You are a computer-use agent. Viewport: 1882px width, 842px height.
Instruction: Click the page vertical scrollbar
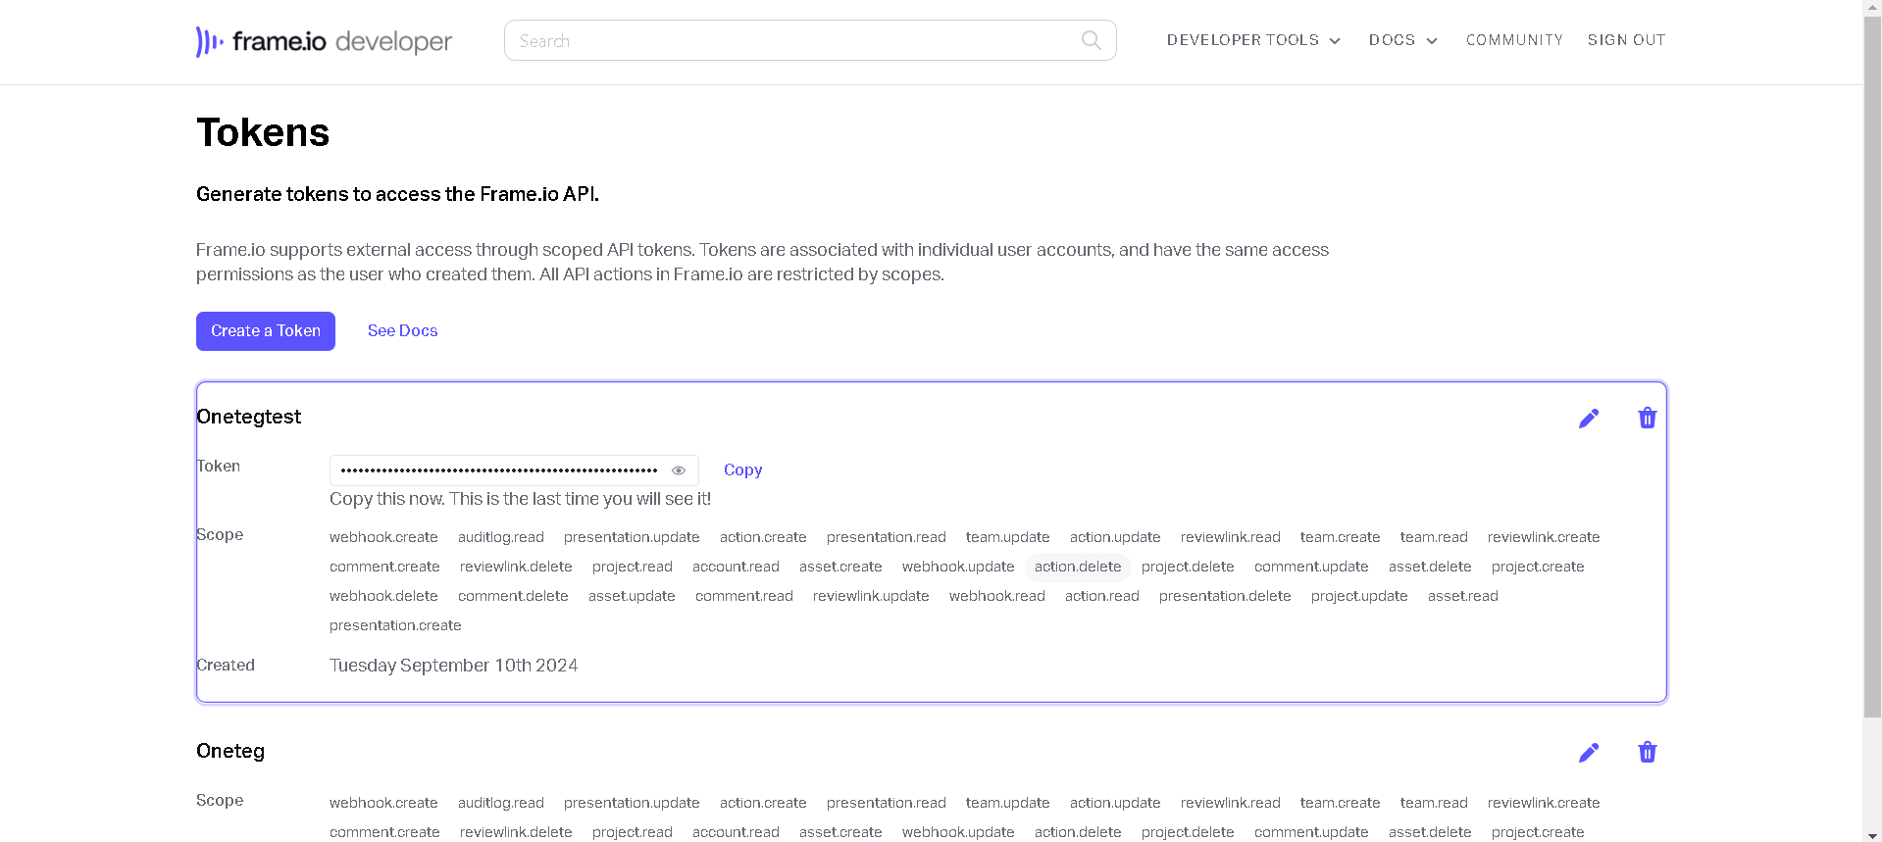pos(1872,392)
